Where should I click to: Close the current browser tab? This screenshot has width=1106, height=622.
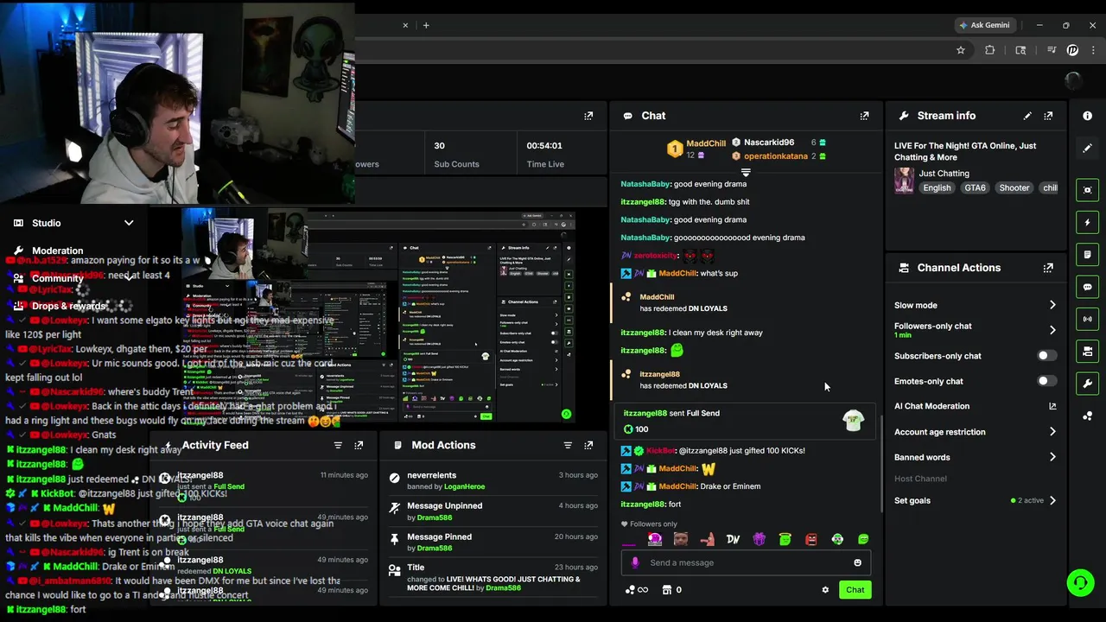pos(405,25)
